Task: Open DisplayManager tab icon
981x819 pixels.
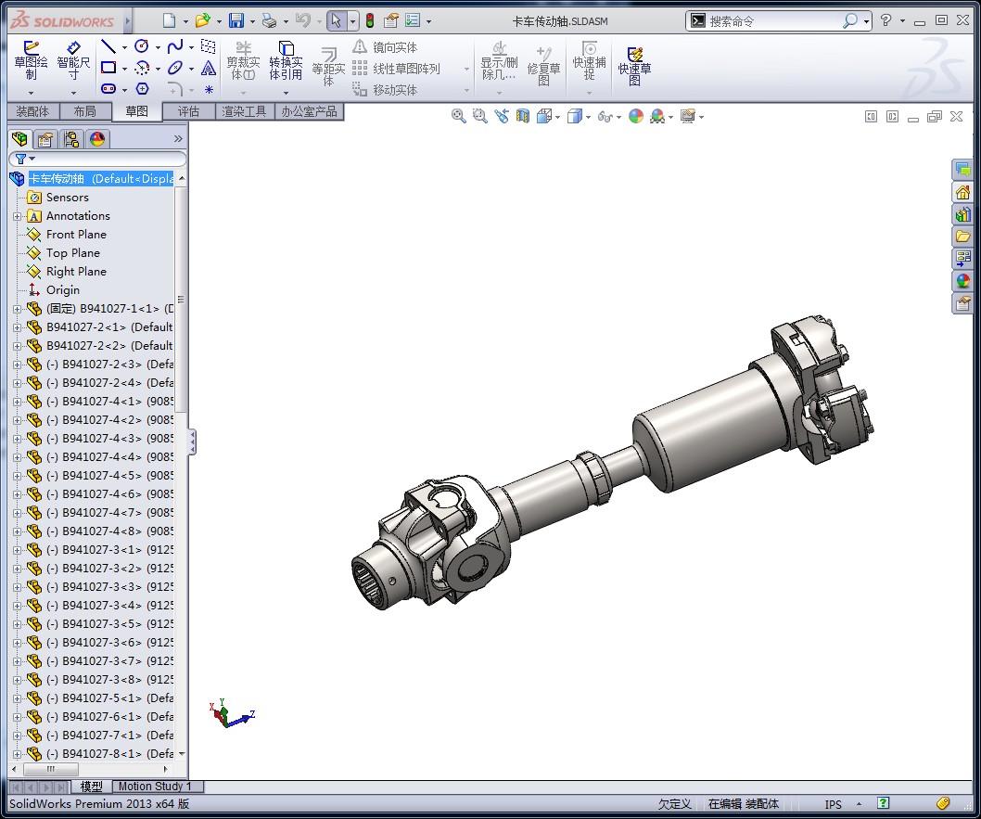Action: (x=97, y=138)
